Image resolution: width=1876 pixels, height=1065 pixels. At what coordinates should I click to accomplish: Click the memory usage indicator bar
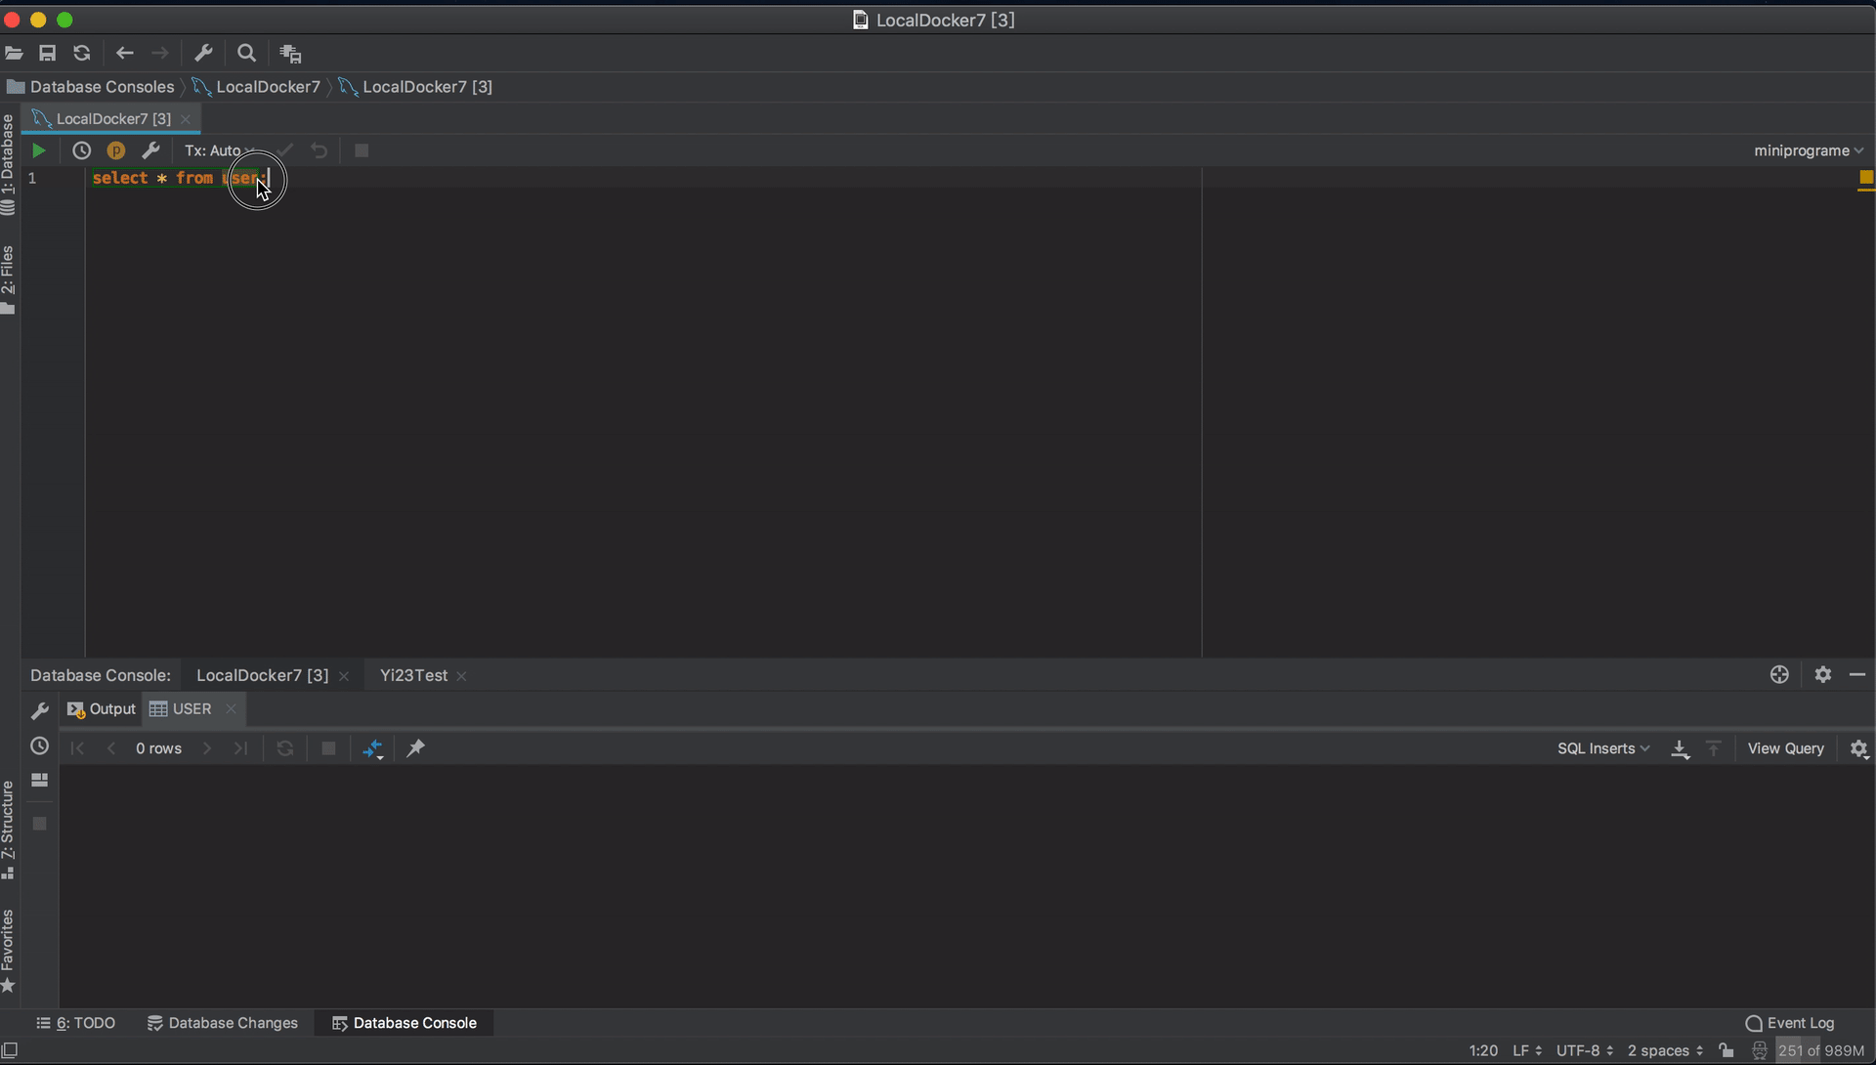[x=1820, y=1050]
